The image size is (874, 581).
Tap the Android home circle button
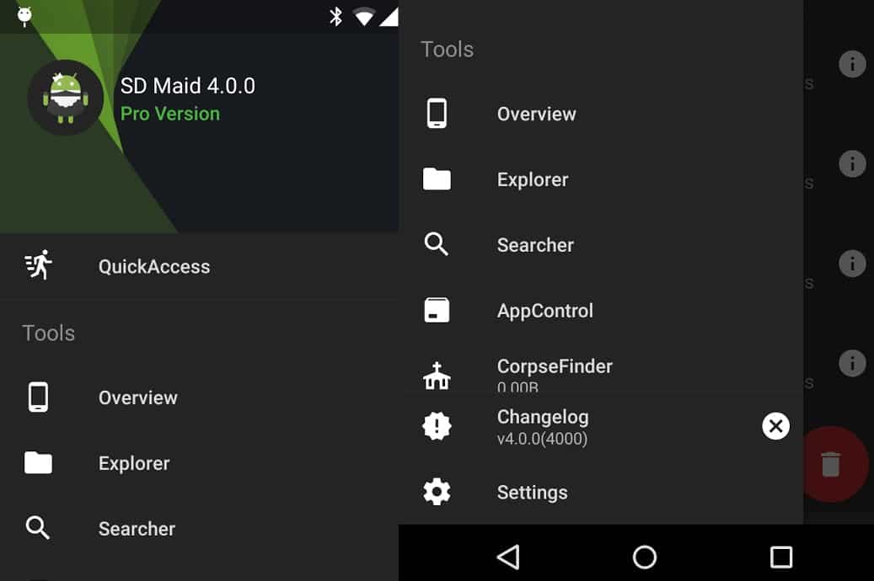point(644,557)
